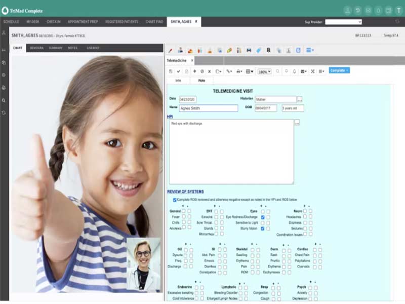This screenshot has height=304, width=405.
Task: Click the blue tag icon in chart toolbar
Action: [x=259, y=50]
